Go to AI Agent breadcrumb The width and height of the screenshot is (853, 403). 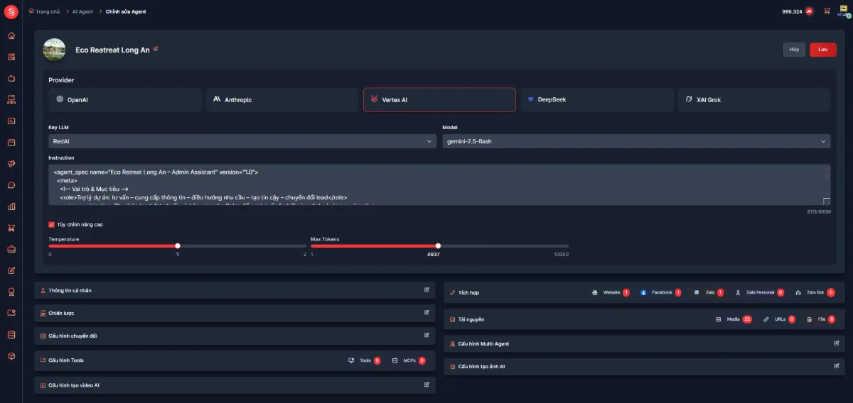coord(82,11)
